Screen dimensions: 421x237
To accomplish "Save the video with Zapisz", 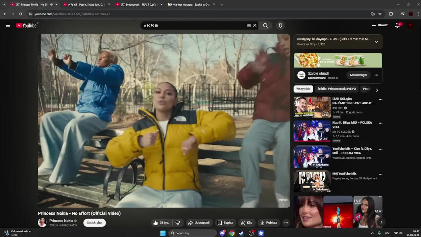I will tap(225, 223).
